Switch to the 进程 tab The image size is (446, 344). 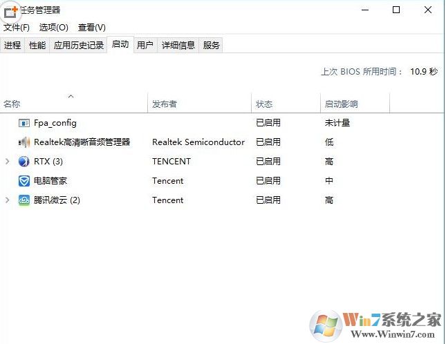tap(12, 45)
